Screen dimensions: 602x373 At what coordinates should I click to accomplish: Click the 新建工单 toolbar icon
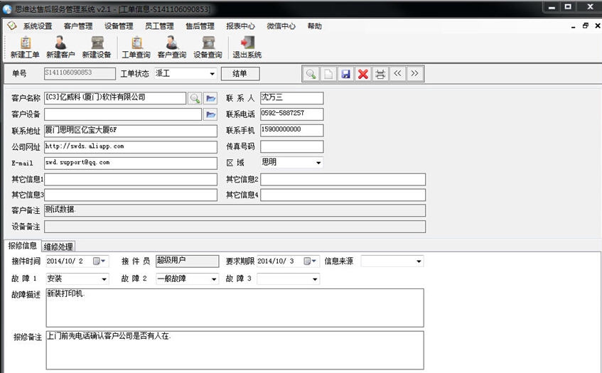26,43
